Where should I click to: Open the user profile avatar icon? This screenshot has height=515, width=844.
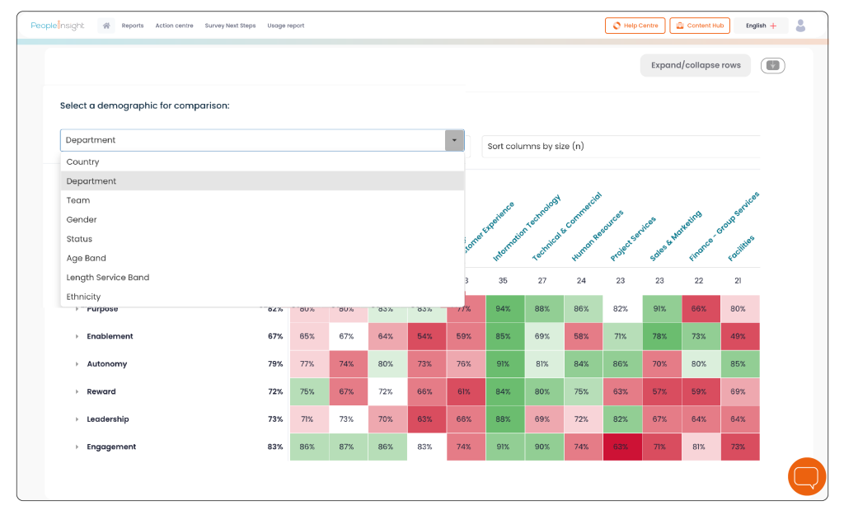pos(800,26)
